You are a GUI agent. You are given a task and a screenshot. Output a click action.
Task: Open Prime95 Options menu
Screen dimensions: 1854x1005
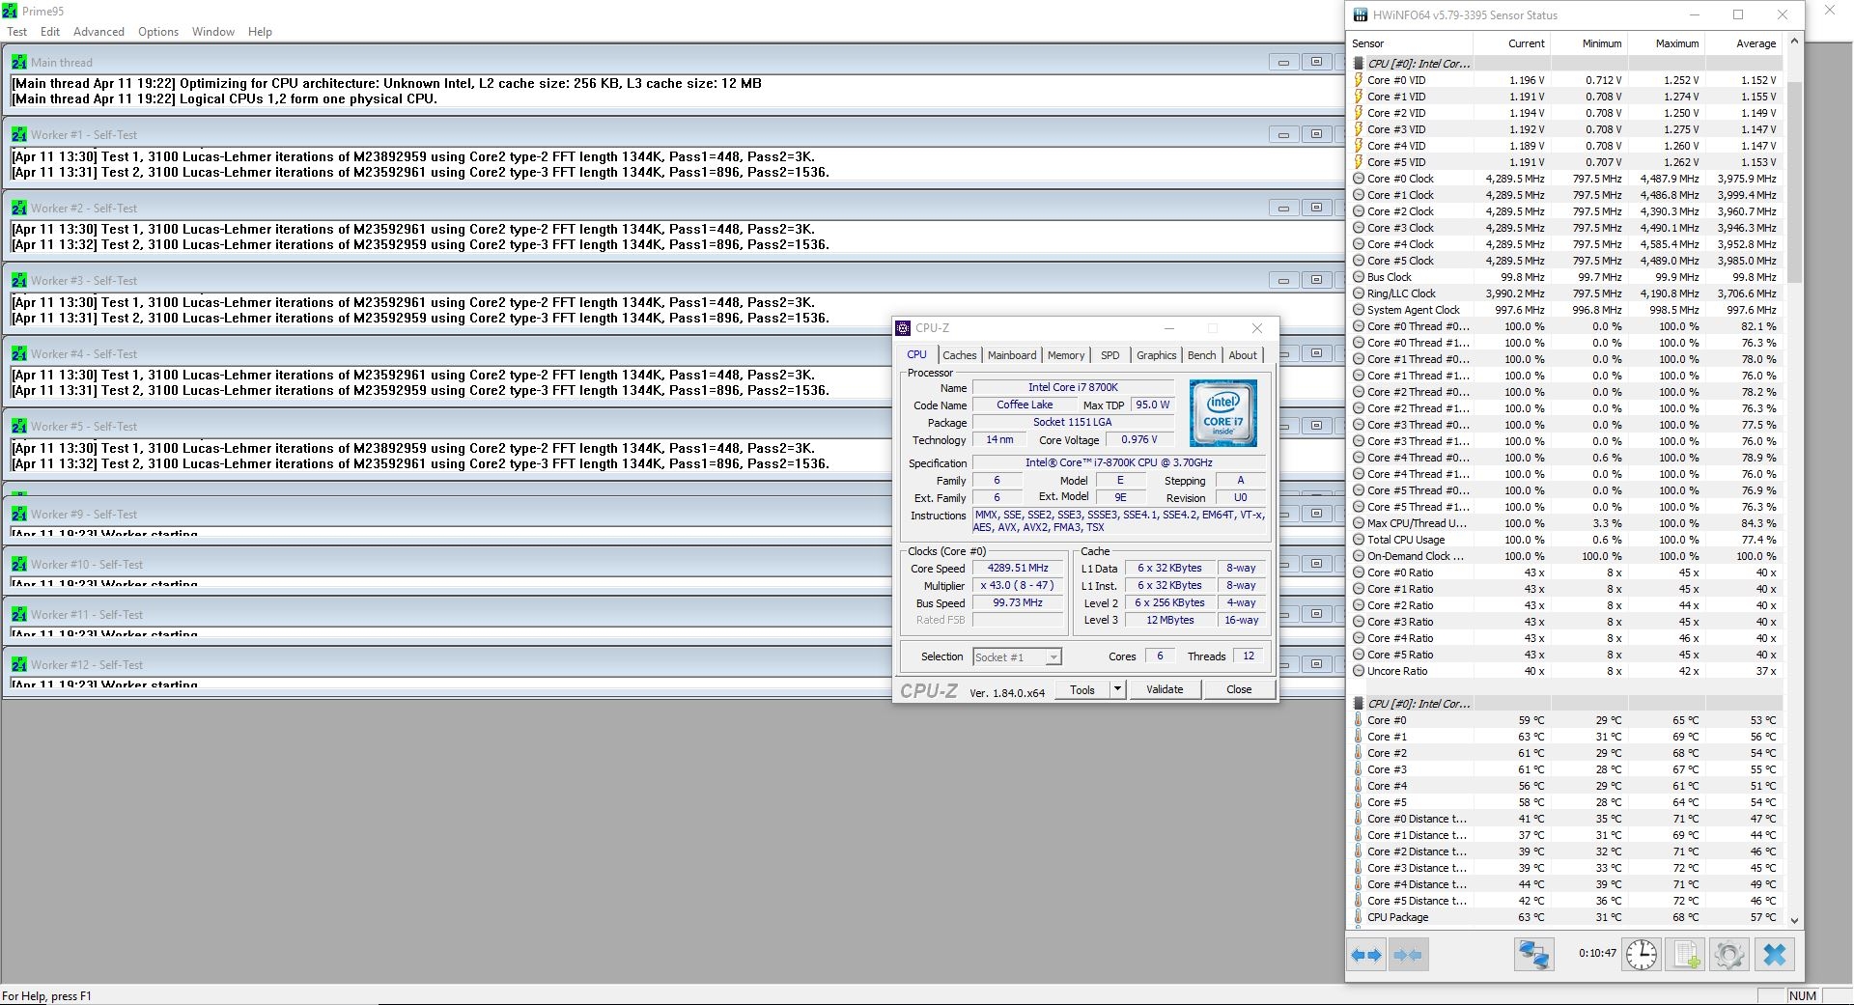pyautogui.click(x=158, y=32)
